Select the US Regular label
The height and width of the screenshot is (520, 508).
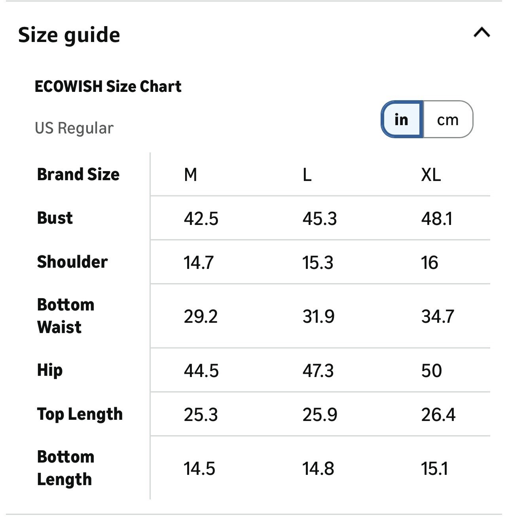pyautogui.click(x=74, y=128)
